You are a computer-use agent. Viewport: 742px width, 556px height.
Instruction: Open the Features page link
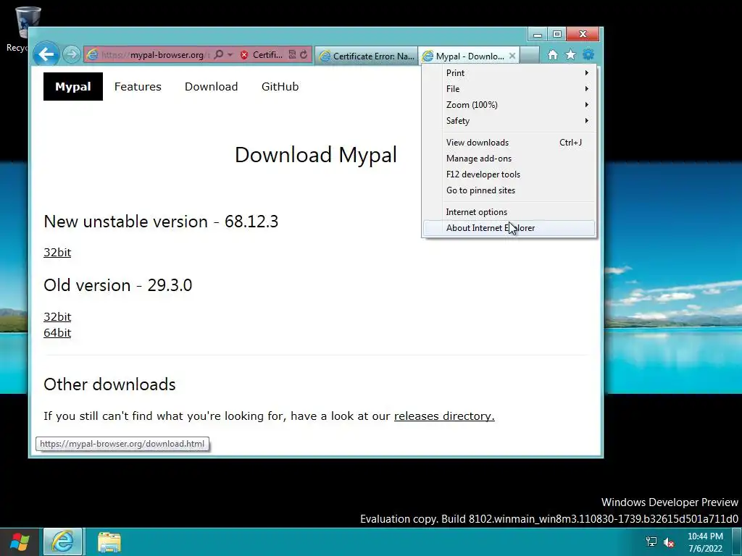pos(138,87)
